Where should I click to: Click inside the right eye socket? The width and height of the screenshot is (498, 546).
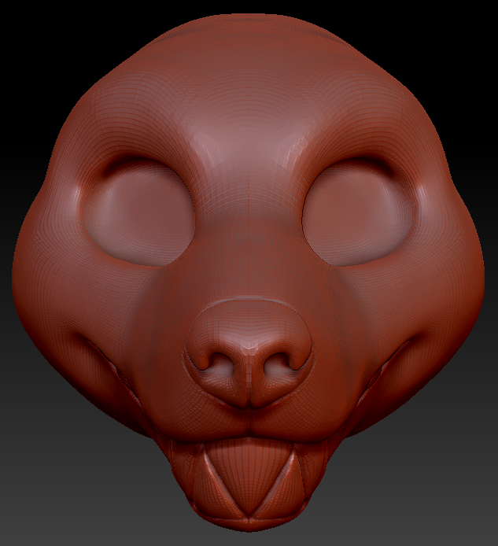(x=360, y=211)
